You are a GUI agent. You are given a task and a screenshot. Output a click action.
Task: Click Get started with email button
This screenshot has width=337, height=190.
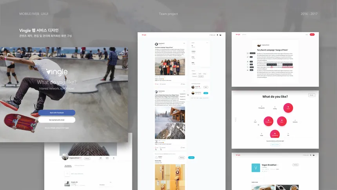click(57, 120)
